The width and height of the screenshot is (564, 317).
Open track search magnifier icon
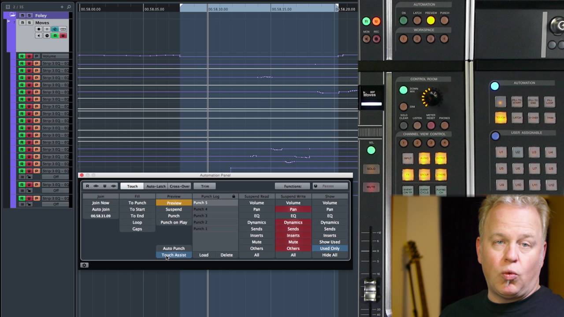[x=69, y=7]
